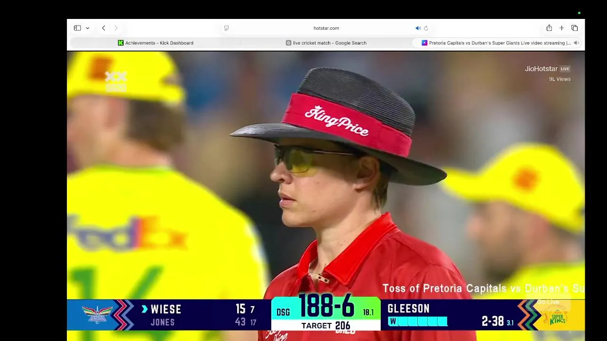Click the bowler name GLEESON
This screenshot has width=607, height=341.
(408, 309)
